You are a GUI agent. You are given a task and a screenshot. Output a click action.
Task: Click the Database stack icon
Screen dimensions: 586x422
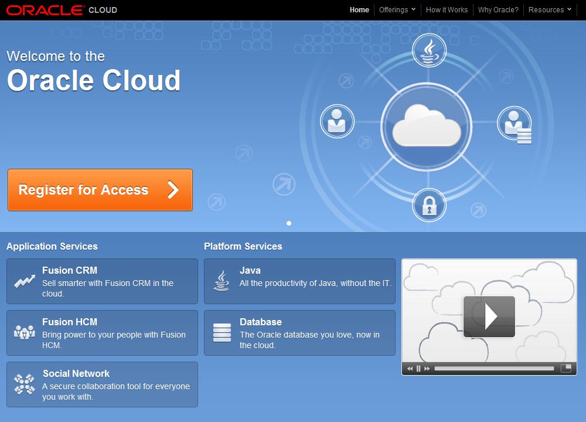point(222,333)
